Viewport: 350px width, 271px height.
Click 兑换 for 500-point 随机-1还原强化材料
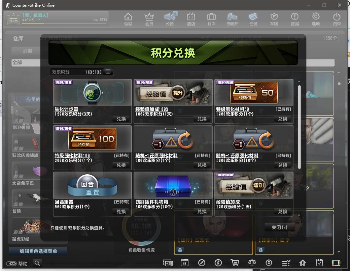coord(202,165)
